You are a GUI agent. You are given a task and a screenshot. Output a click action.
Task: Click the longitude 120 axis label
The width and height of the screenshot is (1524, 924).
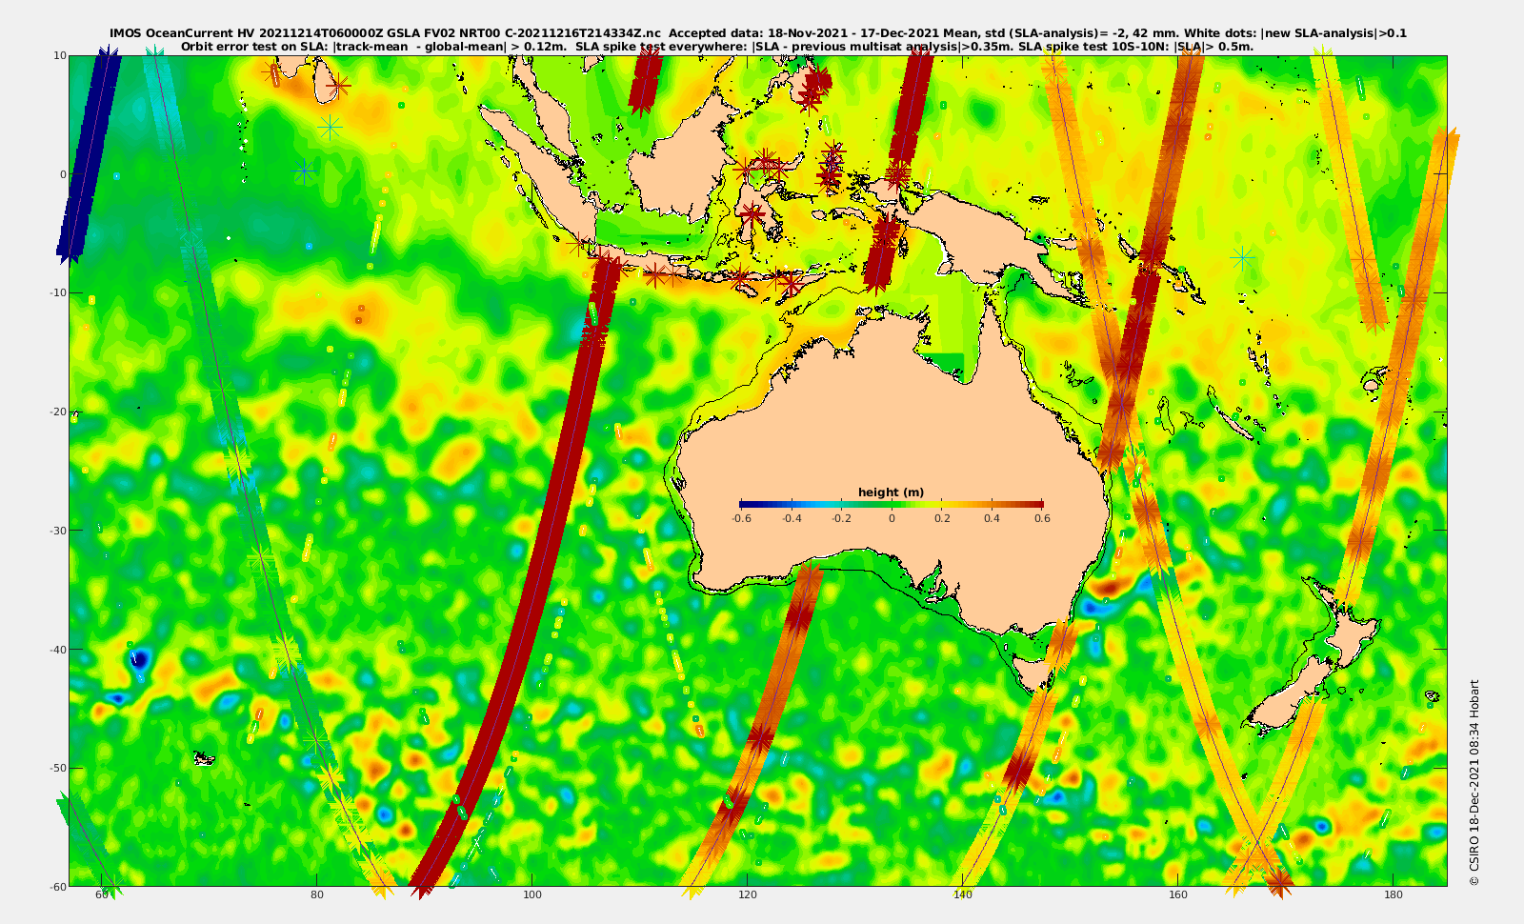coord(748,894)
